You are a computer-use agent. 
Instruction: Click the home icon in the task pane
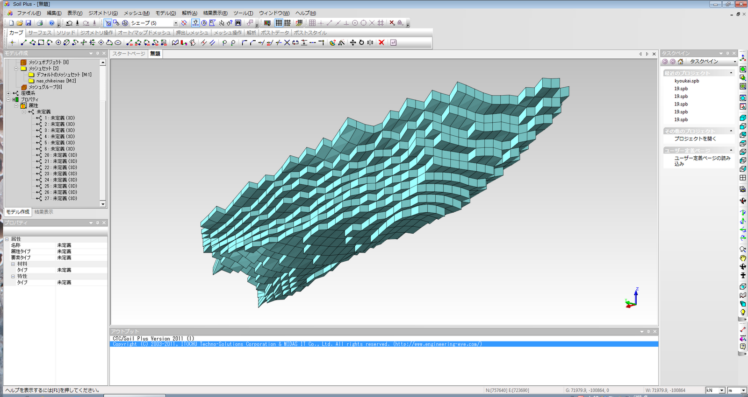tap(681, 62)
